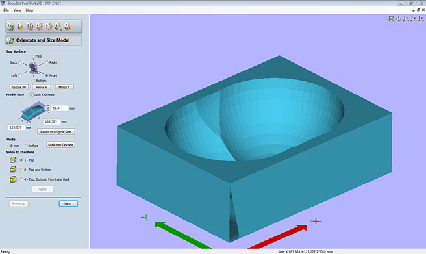Open the View menu
This screenshot has height=254, width=426.
pos(17,10)
